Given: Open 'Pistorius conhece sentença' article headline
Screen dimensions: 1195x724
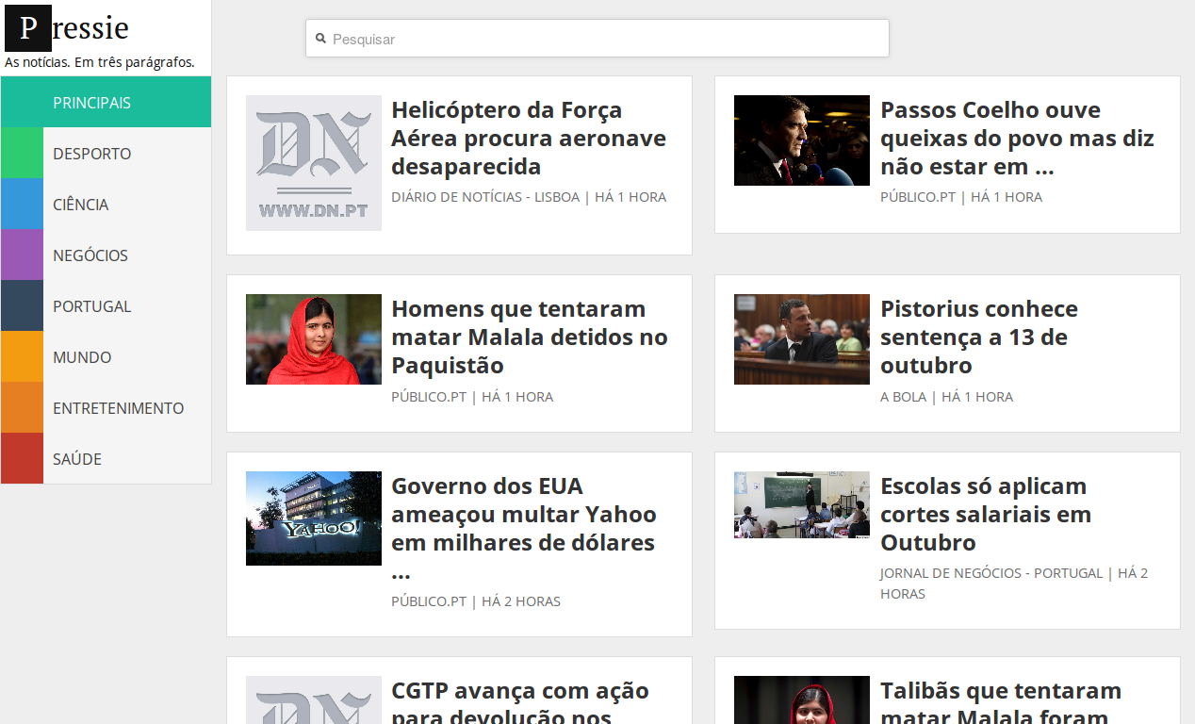Looking at the screenshot, I should [x=978, y=337].
